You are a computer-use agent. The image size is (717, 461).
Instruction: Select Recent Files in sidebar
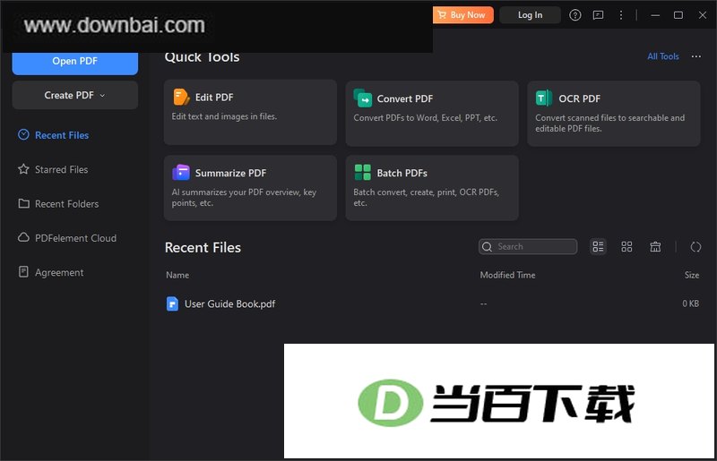tap(62, 135)
